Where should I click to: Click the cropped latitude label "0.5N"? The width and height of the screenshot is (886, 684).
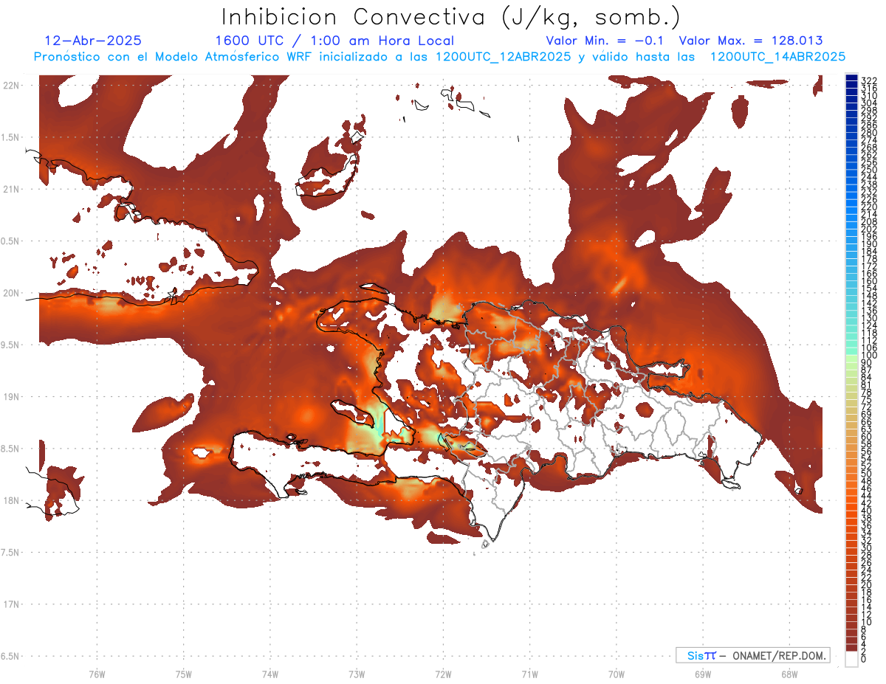10,241
